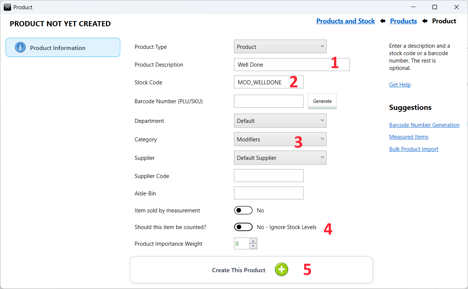The width and height of the screenshot is (468, 289).
Task: Open the Bulk Product Import link
Action: [x=414, y=149]
